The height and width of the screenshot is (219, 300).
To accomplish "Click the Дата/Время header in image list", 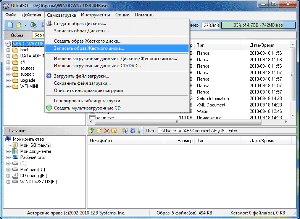I will click(268, 45).
